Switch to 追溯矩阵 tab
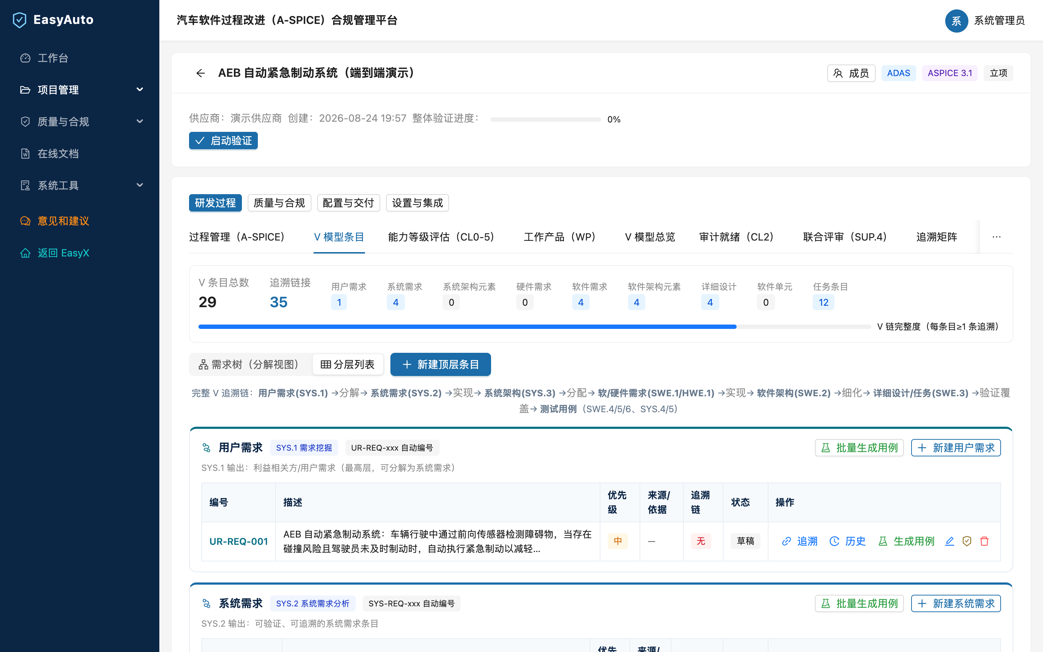The width and height of the screenshot is (1043, 652). point(937,237)
